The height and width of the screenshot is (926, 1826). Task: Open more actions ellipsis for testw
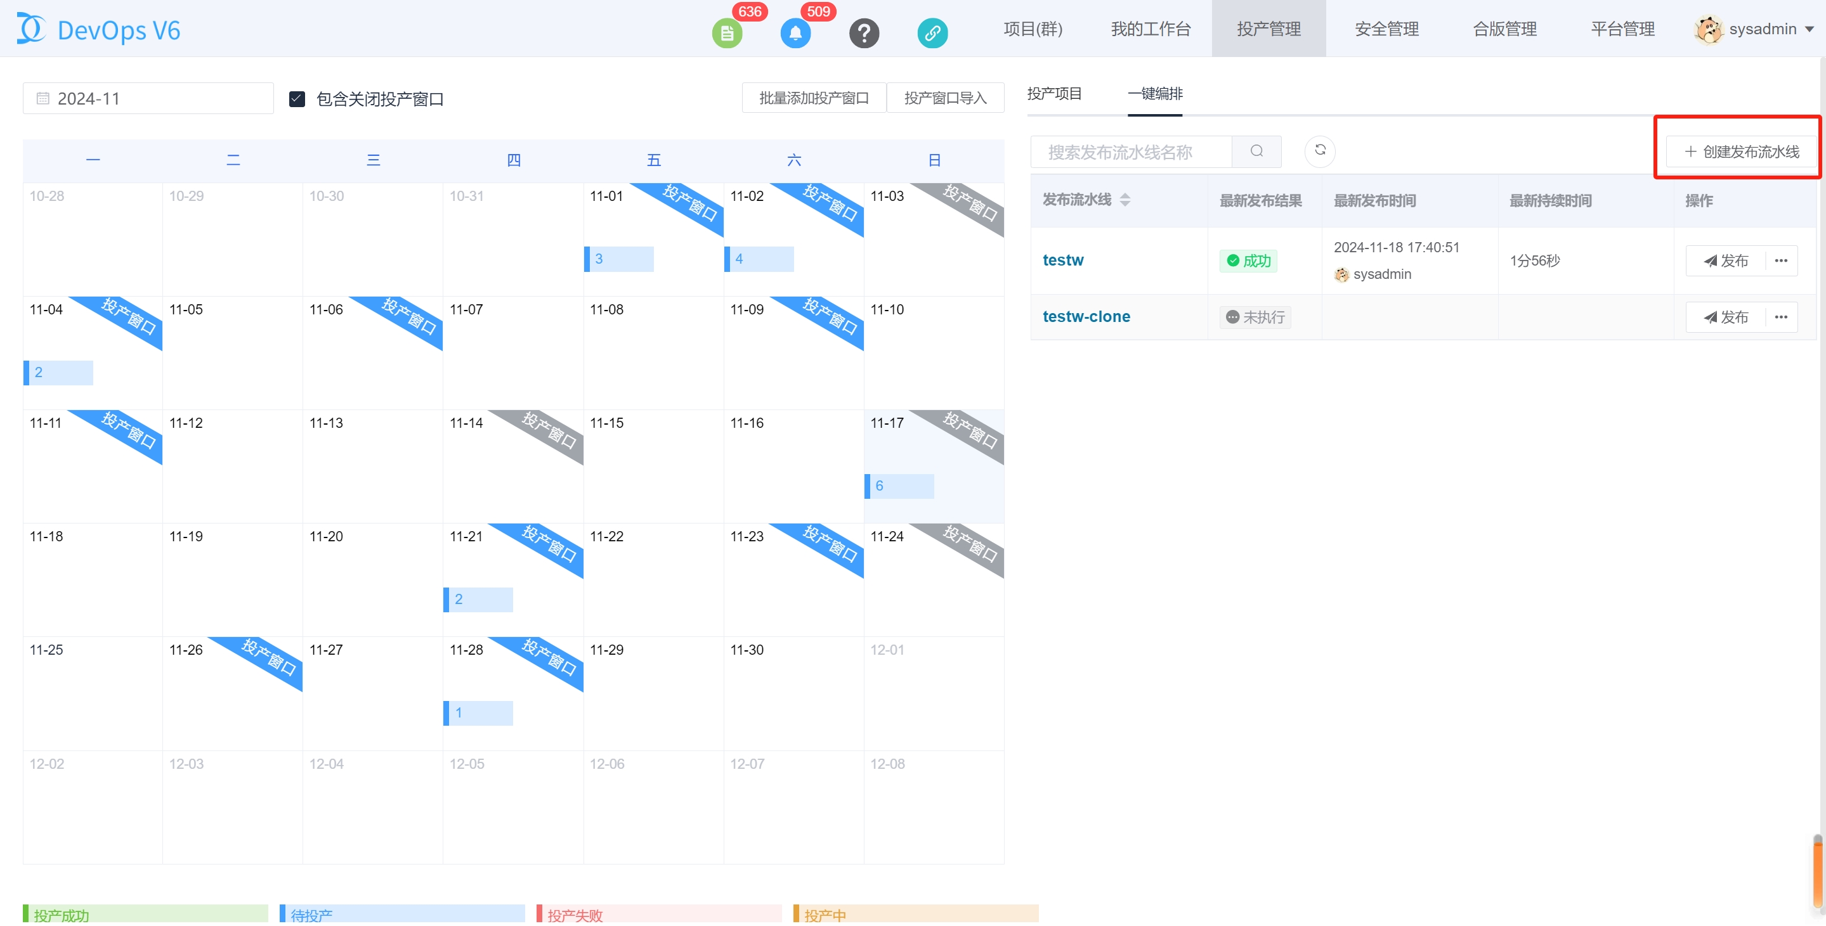(1780, 260)
